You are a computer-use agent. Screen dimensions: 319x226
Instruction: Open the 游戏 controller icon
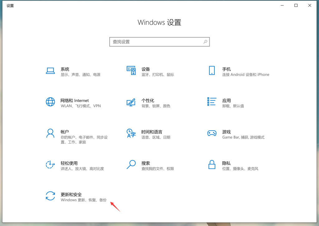(212, 133)
